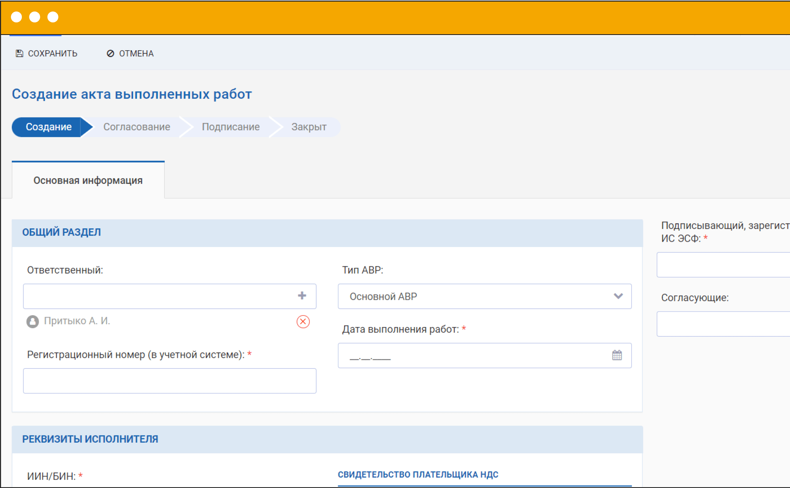Open the Основная информация tab
The width and height of the screenshot is (790, 488).
(88, 180)
